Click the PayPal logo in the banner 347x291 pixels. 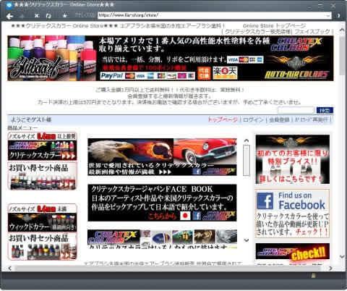(111, 76)
